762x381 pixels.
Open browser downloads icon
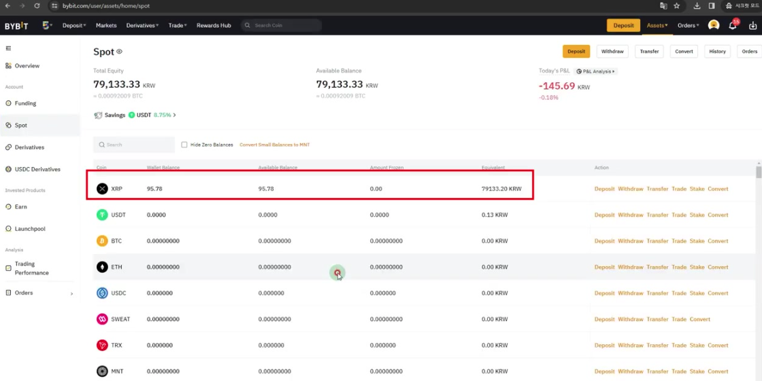click(x=697, y=6)
